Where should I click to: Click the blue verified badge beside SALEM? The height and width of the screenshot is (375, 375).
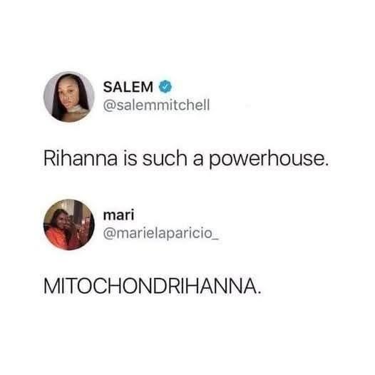[x=165, y=86]
